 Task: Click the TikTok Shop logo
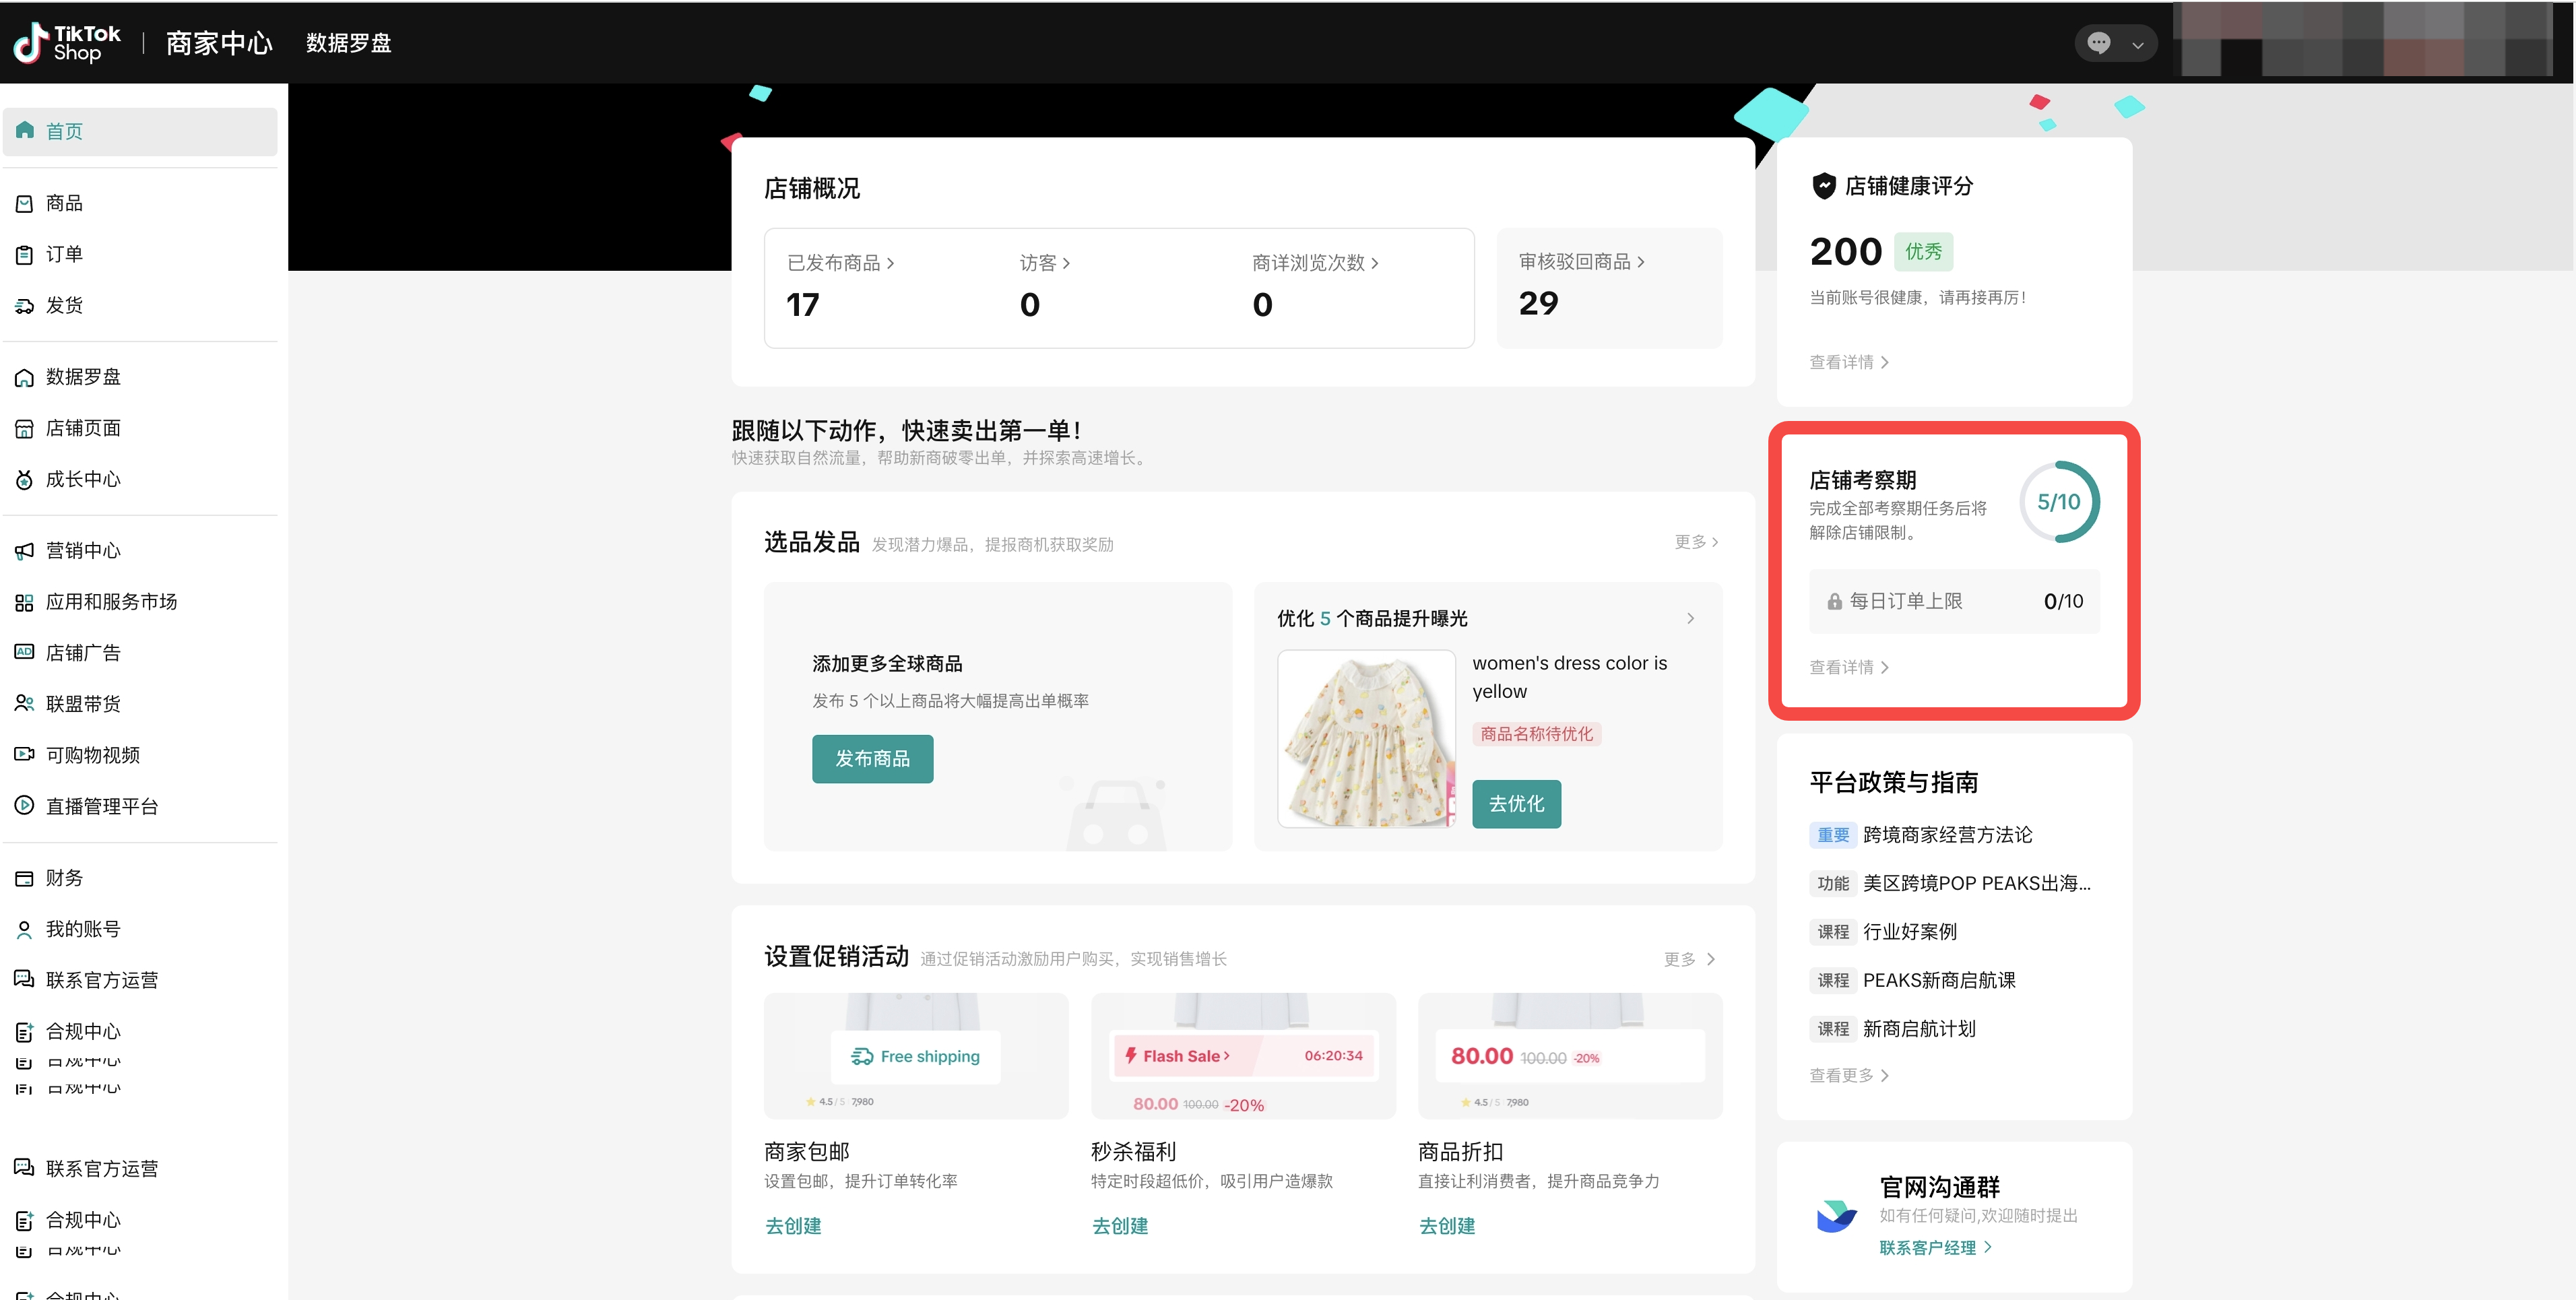coord(64,42)
